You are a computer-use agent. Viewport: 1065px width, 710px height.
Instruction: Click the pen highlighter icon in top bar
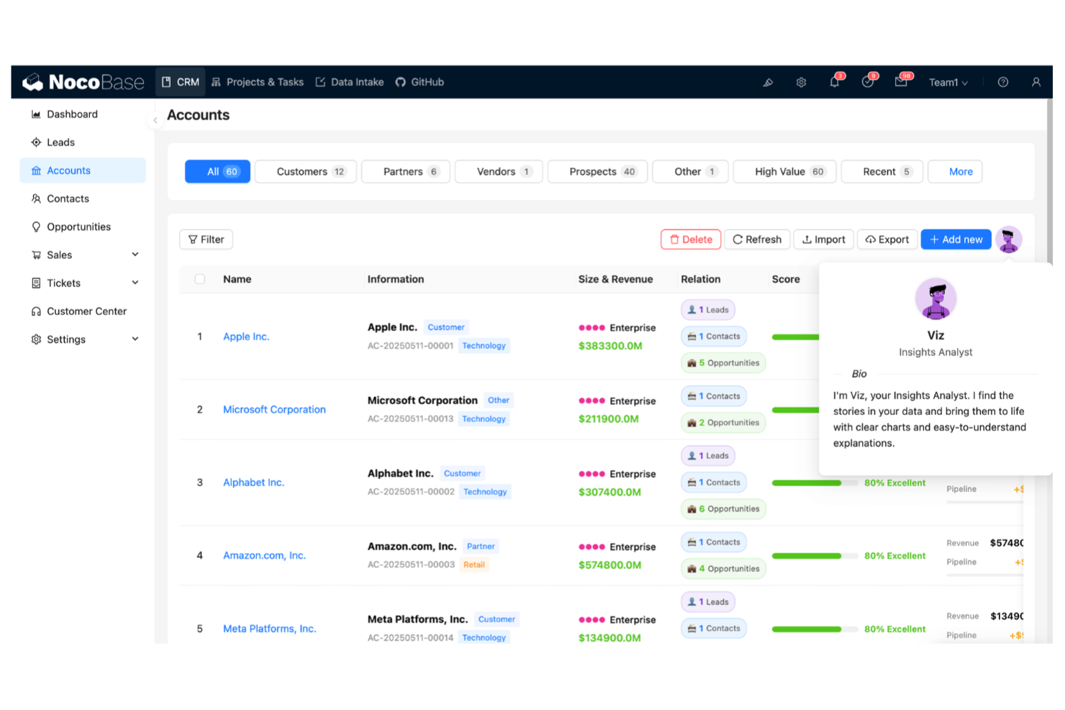(x=768, y=82)
